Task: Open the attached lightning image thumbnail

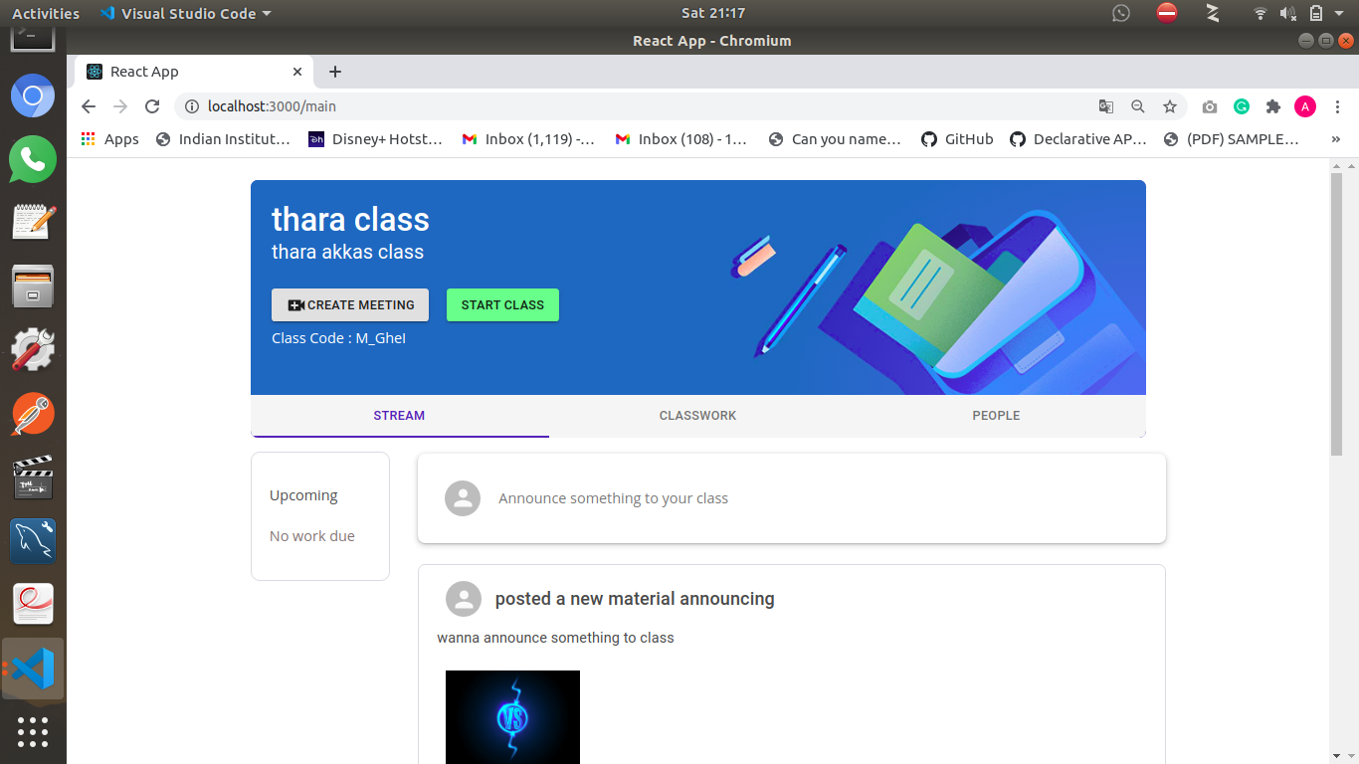Action: click(512, 717)
